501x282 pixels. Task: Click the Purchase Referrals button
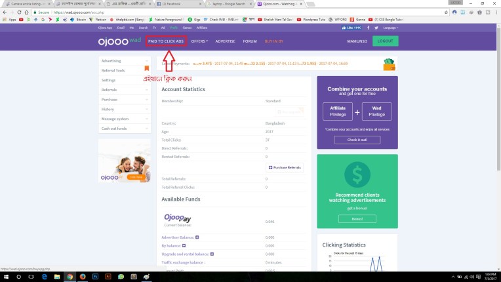285,167
